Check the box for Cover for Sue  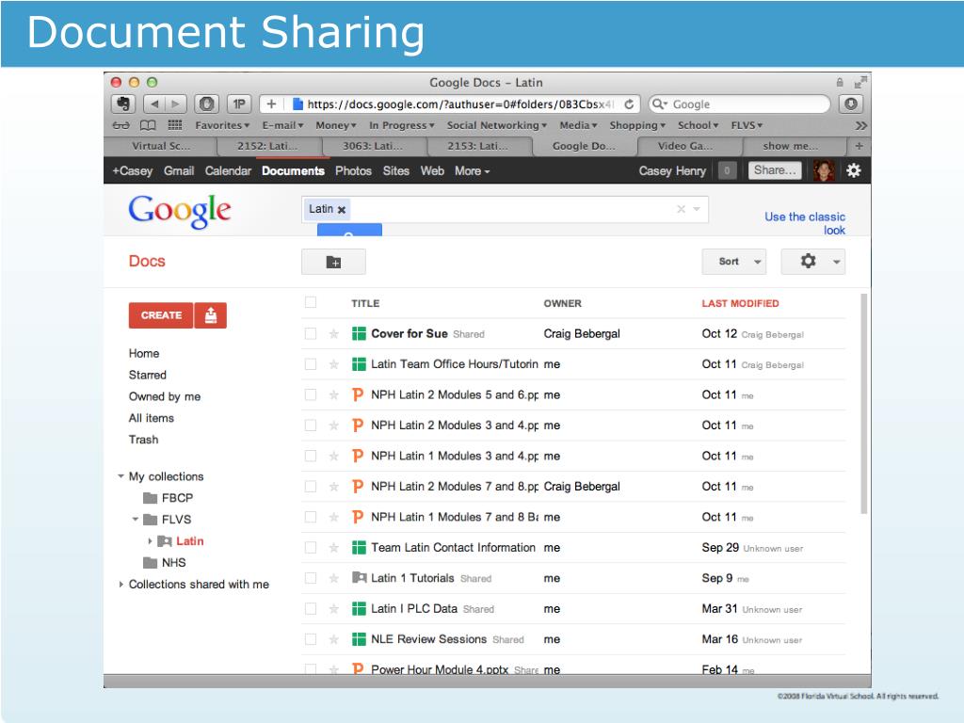point(311,333)
